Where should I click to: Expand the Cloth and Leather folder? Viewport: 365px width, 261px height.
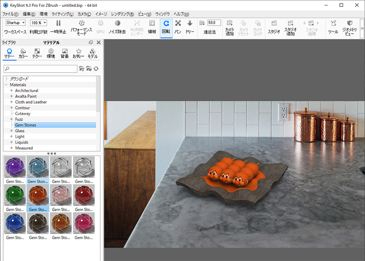[x=11, y=102]
